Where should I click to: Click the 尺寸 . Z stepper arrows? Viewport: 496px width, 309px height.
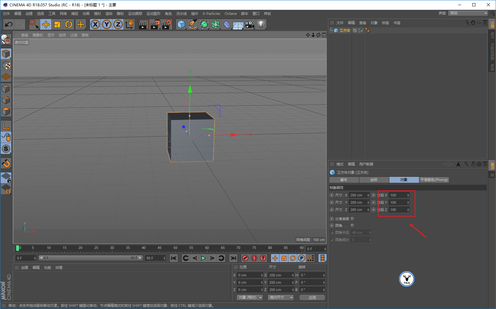(x=368, y=210)
